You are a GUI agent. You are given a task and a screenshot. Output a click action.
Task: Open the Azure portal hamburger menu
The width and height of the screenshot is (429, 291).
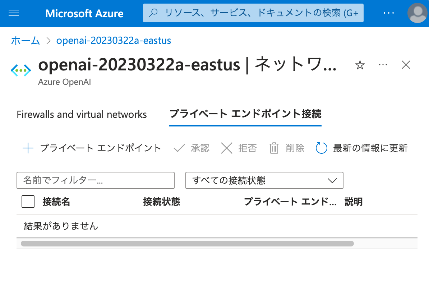(13, 13)
